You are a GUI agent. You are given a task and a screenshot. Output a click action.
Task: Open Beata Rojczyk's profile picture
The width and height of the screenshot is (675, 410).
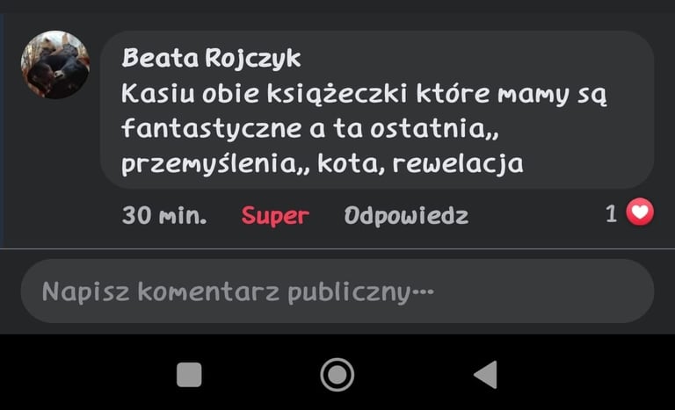(x=55, y=65)
